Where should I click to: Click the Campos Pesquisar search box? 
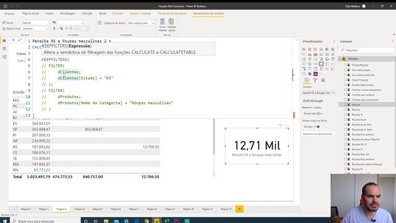click(367, 50)
